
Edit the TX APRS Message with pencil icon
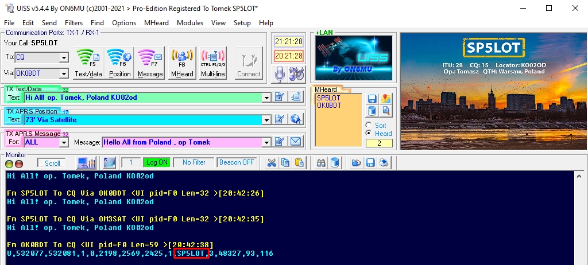(x=280, y=142)
